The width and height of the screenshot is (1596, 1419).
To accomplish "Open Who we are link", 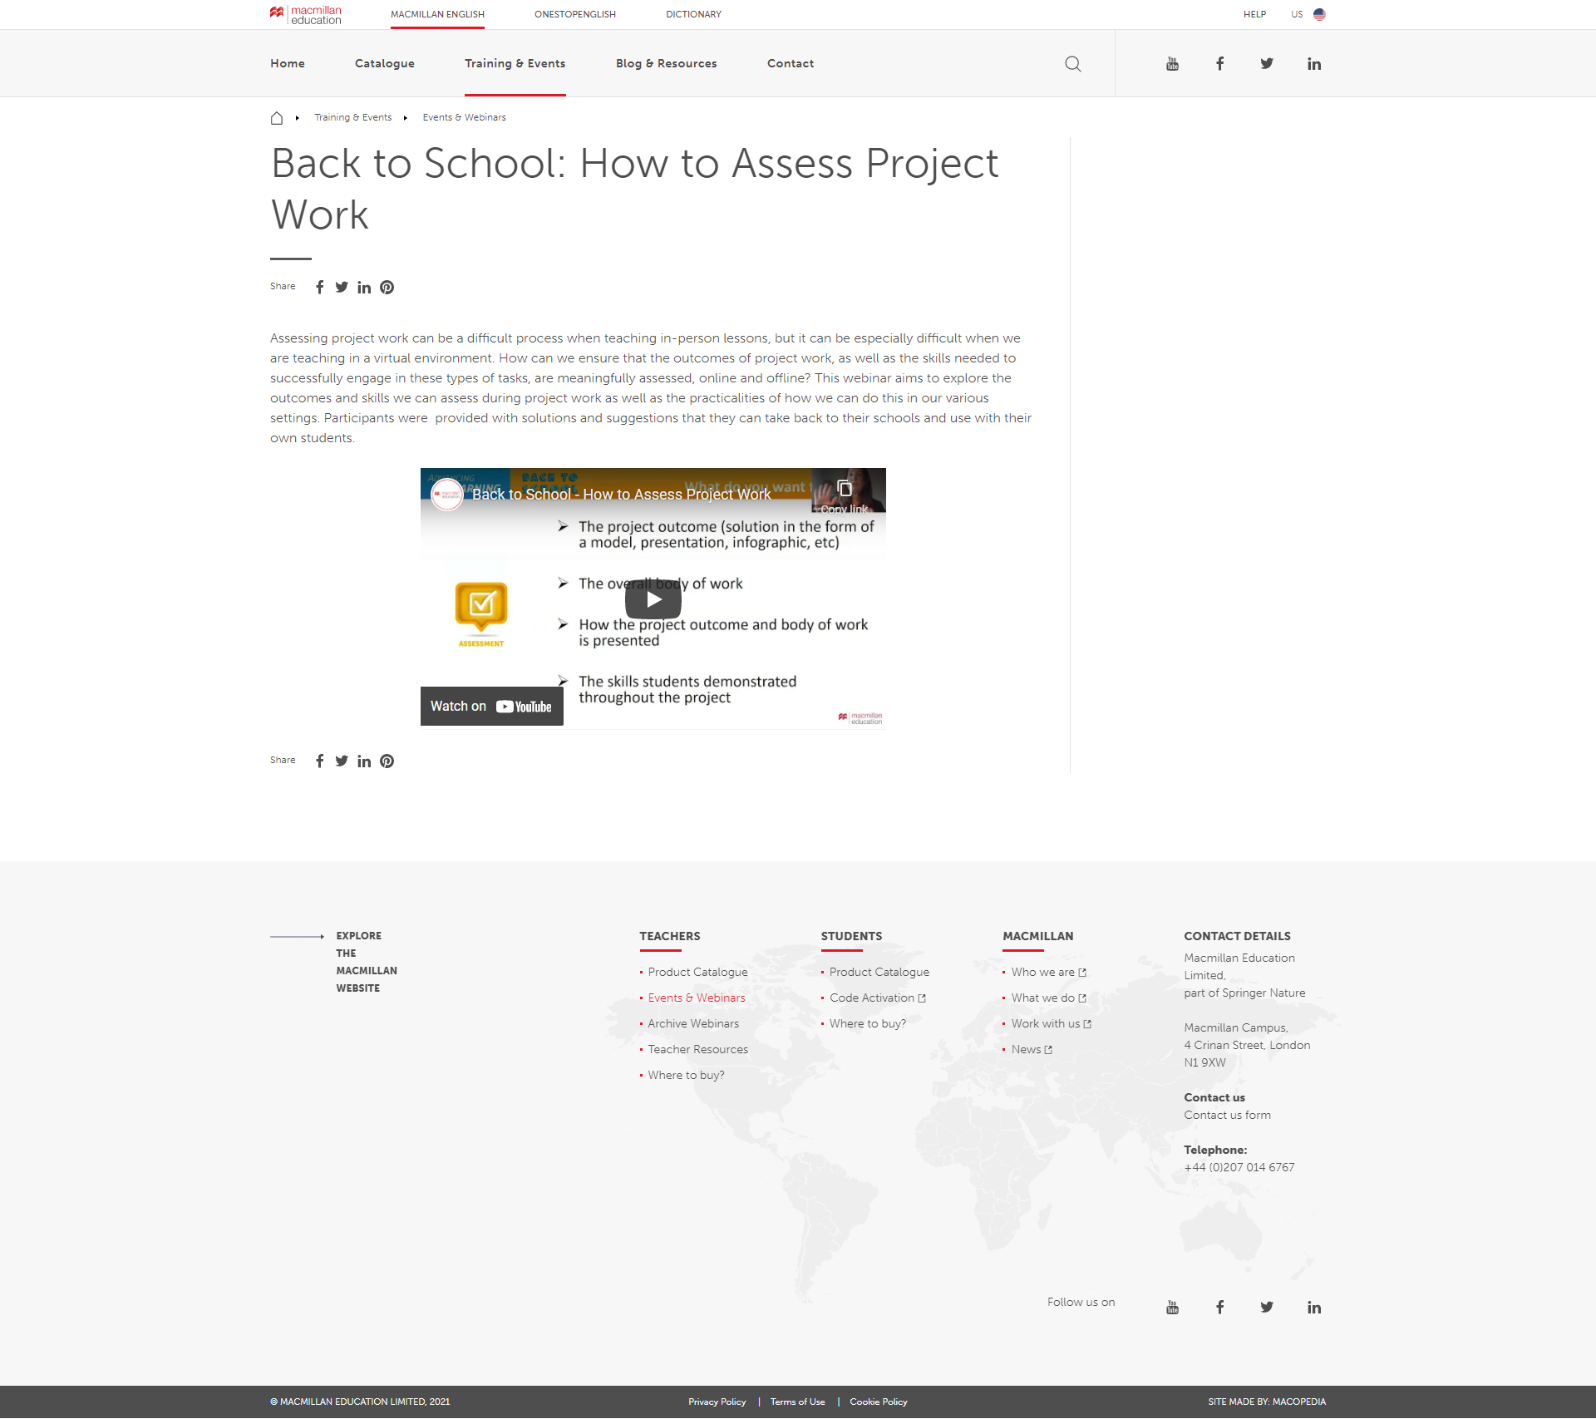I will point(1049,973).
